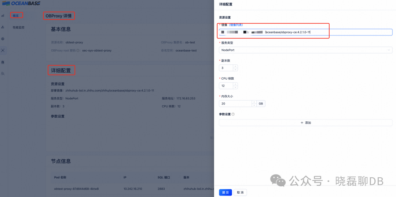Click sec-sys-obtest-proxy password value
The height and width of the screenshot is (197, 396).
coord(97,50)
